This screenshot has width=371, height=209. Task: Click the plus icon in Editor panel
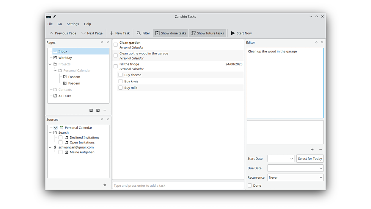click(x=312, y=149)
